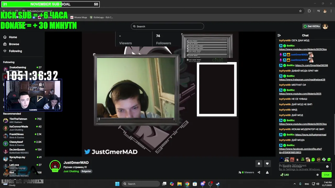Click the Bulgarian language tag
The height and width of the screenshot is (188, 335).
[86, 171]
